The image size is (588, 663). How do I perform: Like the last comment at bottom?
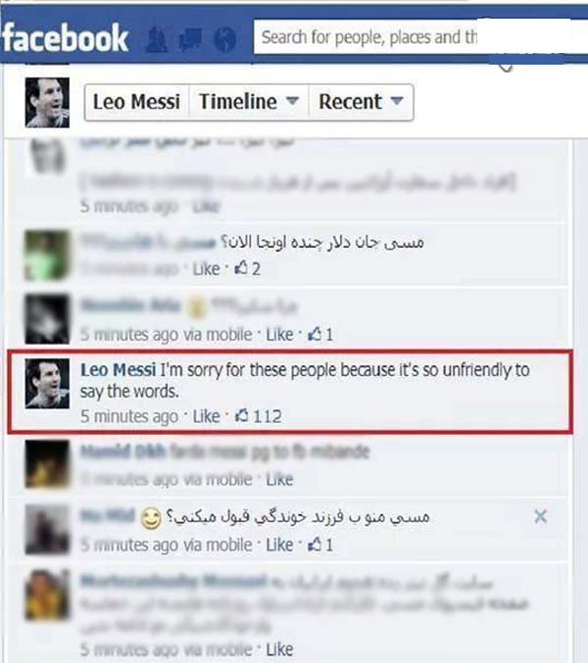click(279, 649)
